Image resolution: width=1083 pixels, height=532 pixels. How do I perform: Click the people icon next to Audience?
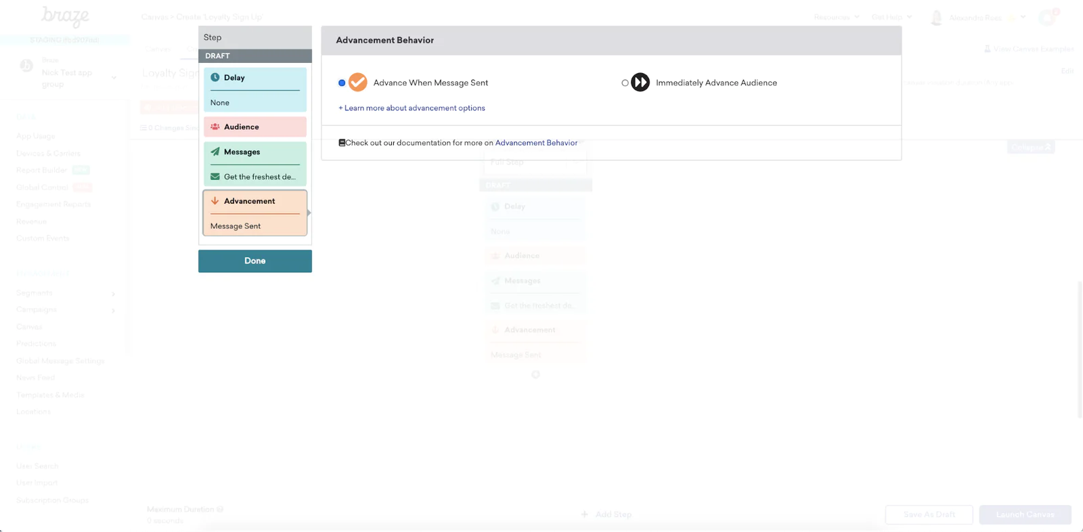click(215, 127)
